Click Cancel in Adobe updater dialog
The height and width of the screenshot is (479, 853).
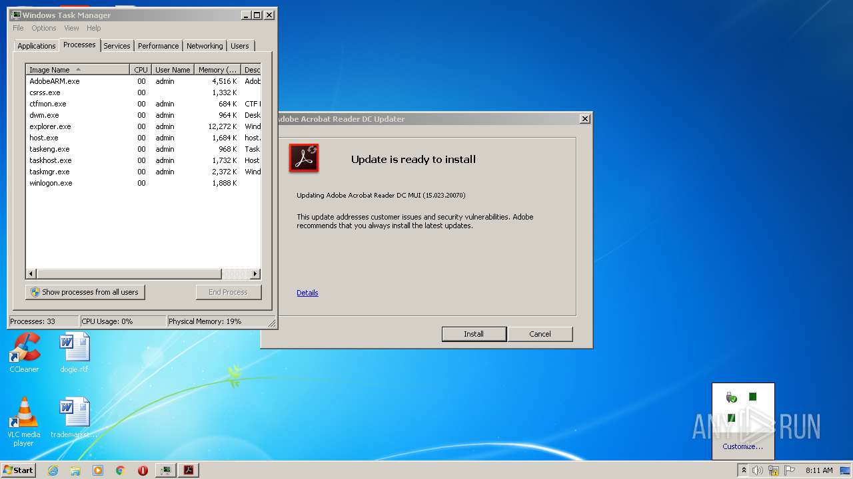[x=540, y=334]
